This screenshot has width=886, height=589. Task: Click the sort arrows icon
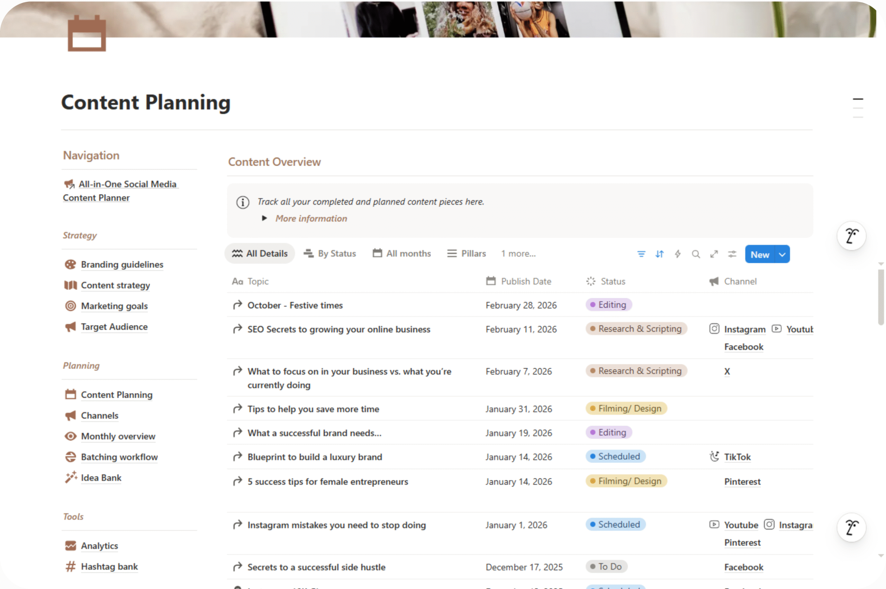659,254
